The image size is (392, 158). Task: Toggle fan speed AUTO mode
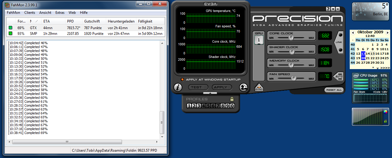point(339,76)
